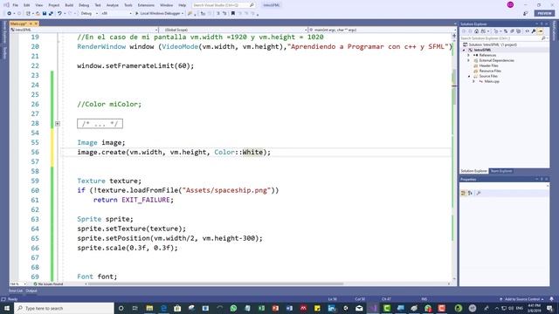Click the Properties wrench in Solution Explorer toolbar
Screen dimensions: 559x314
[x=534, y=31]
